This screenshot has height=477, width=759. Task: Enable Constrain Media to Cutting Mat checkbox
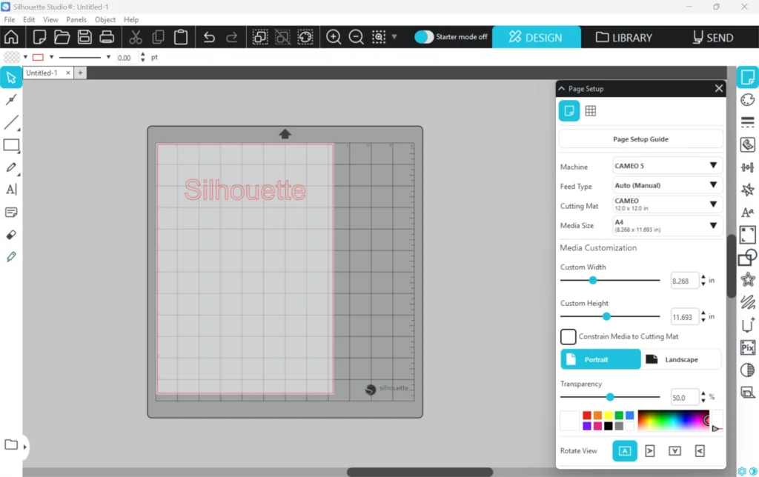coord(569,337)
